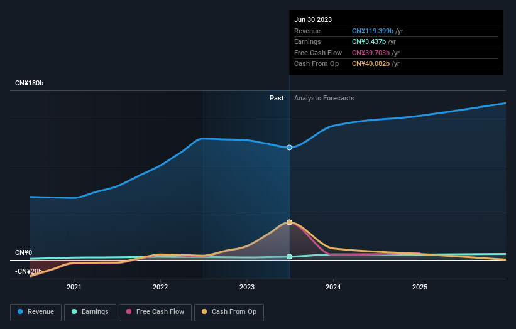This screenshot has height=329, width=516.
Task: Click revenue value CN¥119.399b in tooltip
Action: click(373, 31)
